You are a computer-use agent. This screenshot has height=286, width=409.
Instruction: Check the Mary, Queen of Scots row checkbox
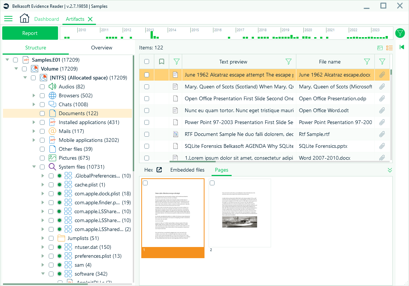point(147,87)
